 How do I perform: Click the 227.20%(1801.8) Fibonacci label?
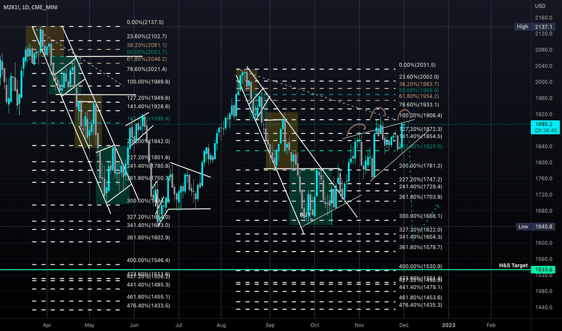click(x=148, y=158)
